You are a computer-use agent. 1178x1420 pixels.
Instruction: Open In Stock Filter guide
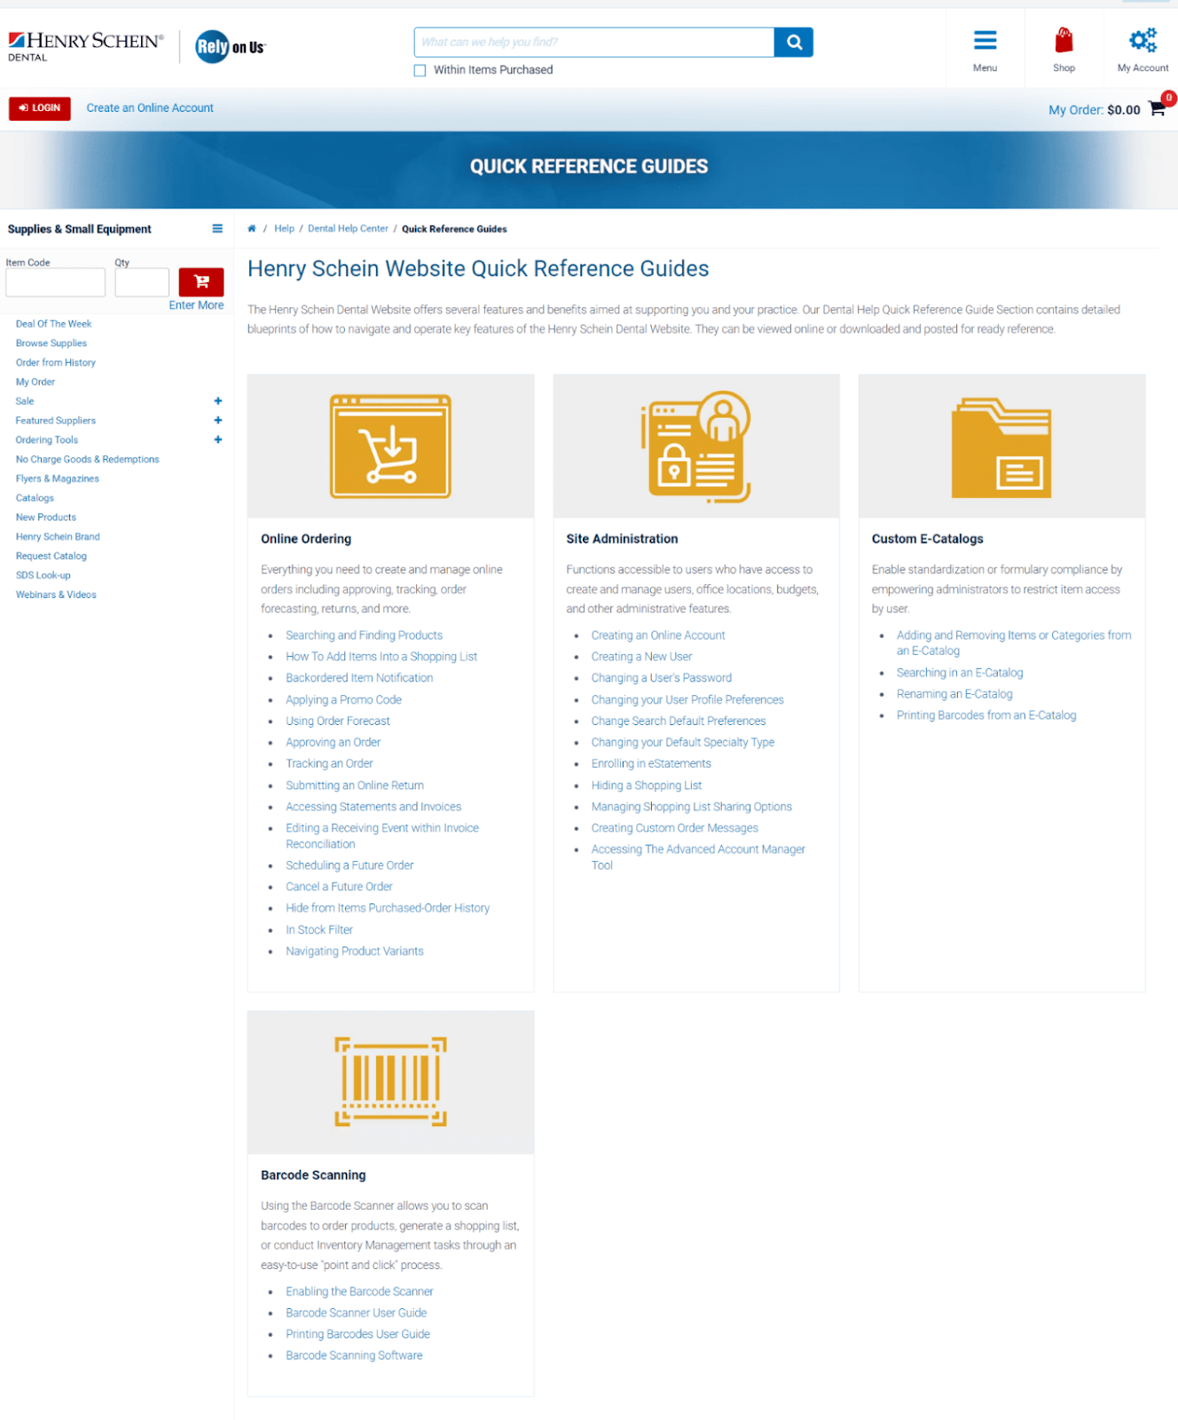tap(319, 930)
